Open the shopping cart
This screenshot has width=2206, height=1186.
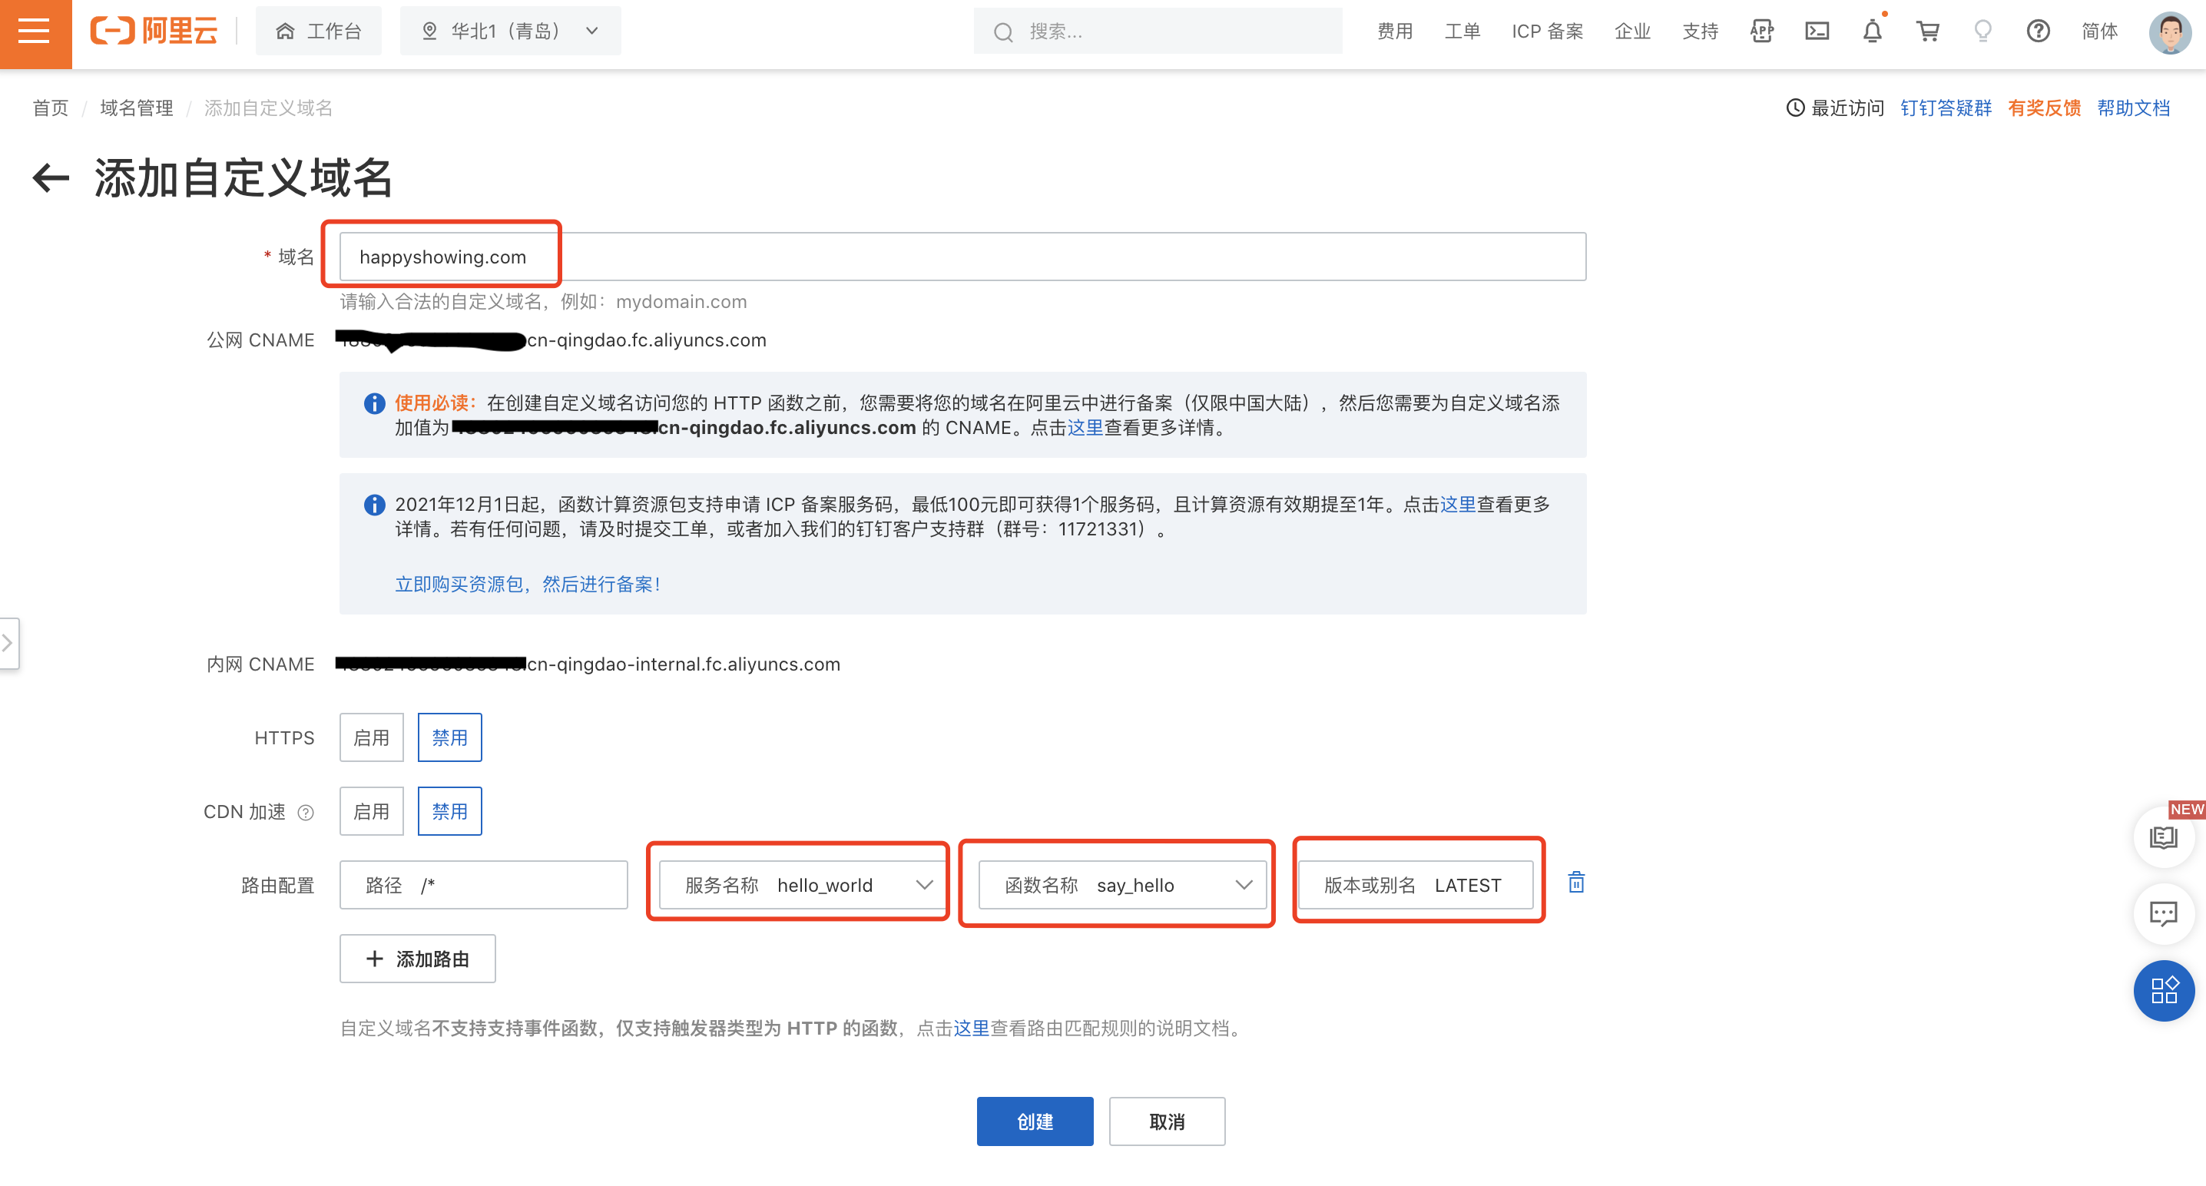1928,31
